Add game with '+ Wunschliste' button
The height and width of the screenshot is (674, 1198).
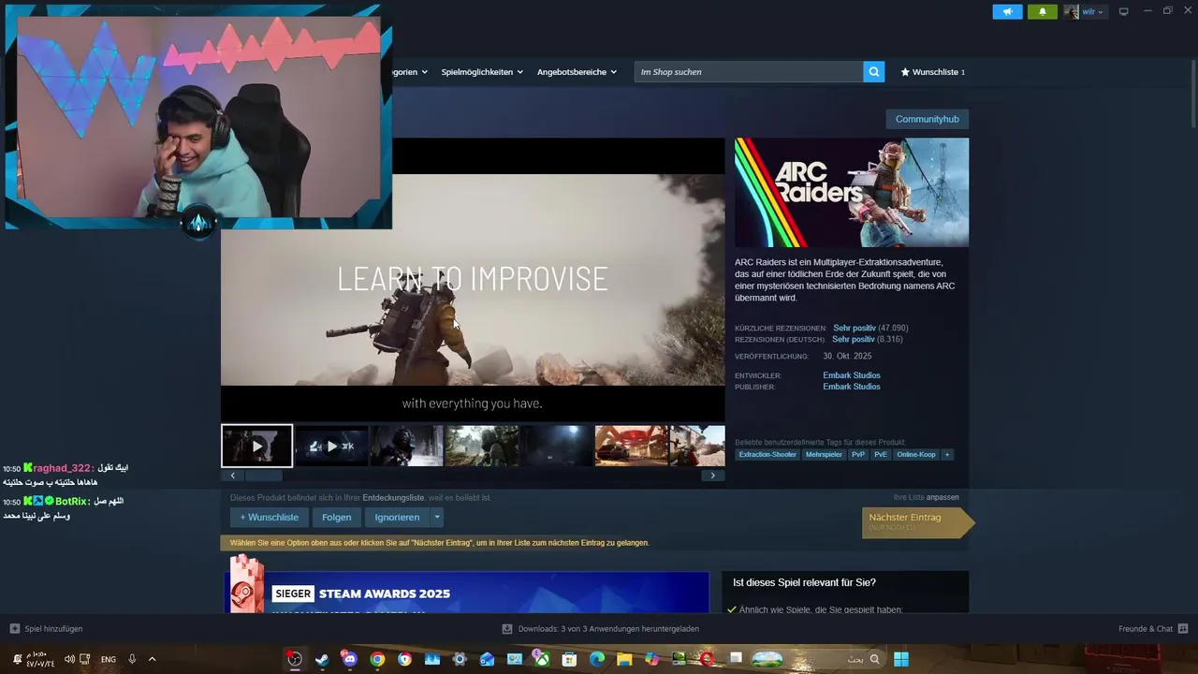pos(270,517)
